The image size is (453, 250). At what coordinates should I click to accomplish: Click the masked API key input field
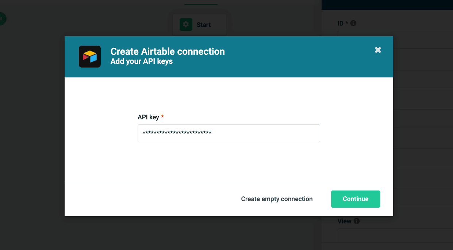click(x=229, y=133)
